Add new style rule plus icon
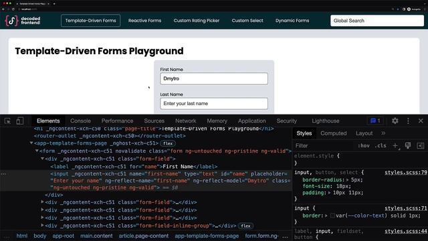This screenshot has width=428, height=241. 395,146
